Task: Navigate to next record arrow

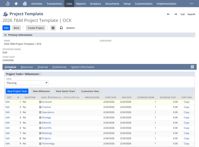Action: (175, 14)
